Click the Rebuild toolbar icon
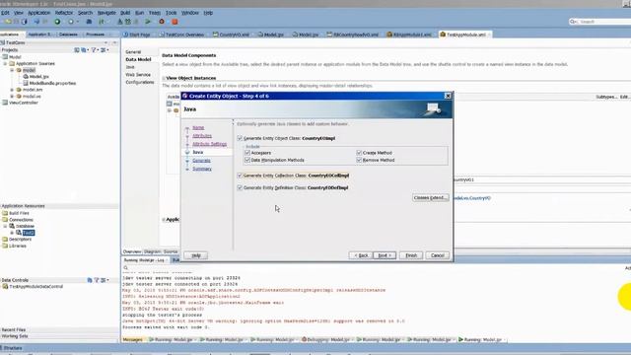This screenshot has width=631, height=355. pyautogui.click(x=128, y=22)
